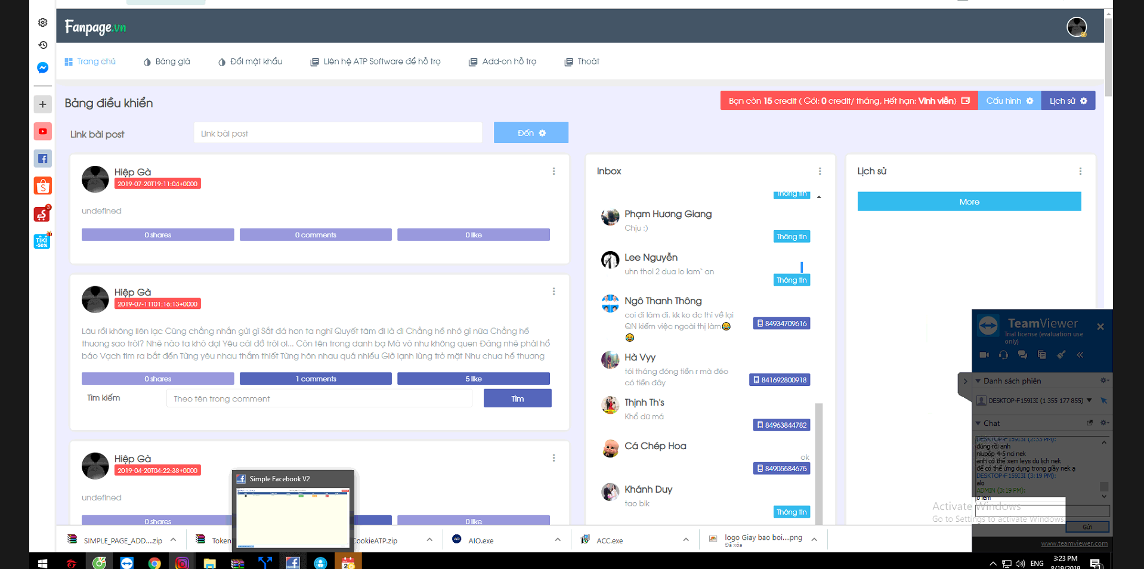This screenshot has height=569, width=1144.
Task: Click the red credit info banner
Action: tap(849, 101)
